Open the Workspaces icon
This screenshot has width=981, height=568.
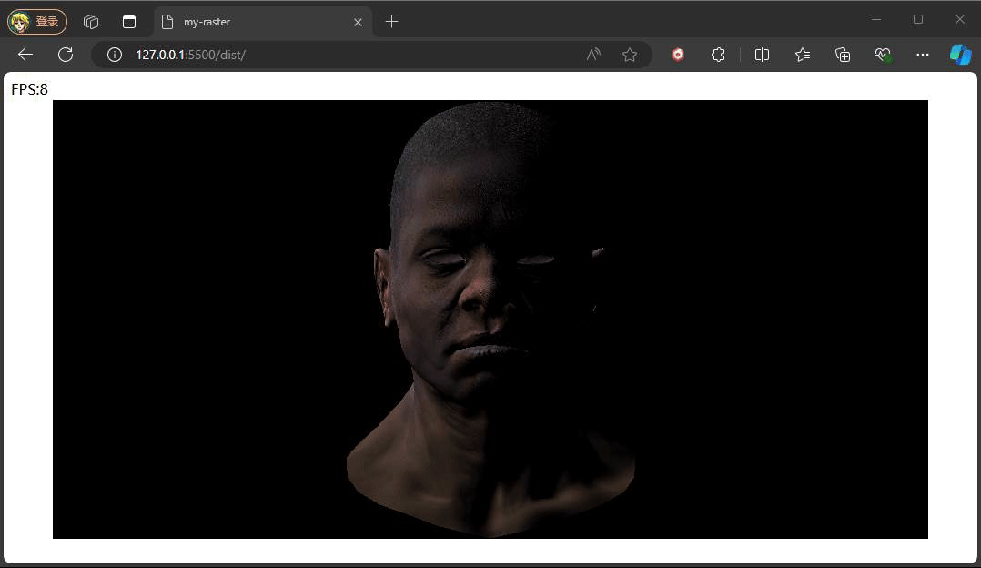(91, 22)
